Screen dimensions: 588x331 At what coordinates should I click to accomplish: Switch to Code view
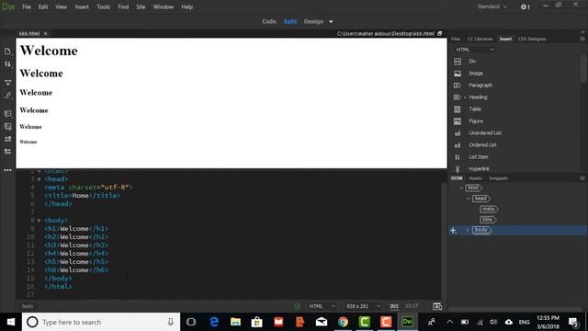pos(269,21)
